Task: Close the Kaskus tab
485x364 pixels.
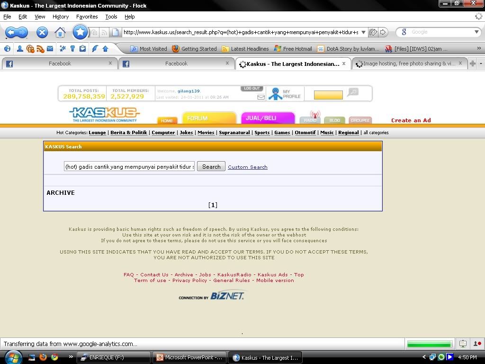Action: 344,64
